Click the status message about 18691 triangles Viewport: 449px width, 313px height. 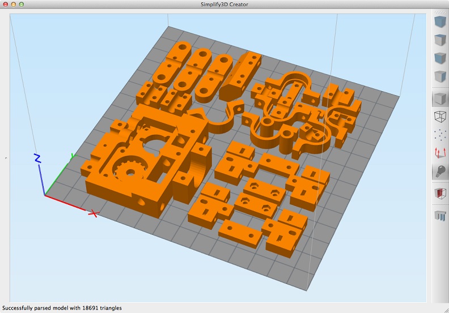click(62, 308)
